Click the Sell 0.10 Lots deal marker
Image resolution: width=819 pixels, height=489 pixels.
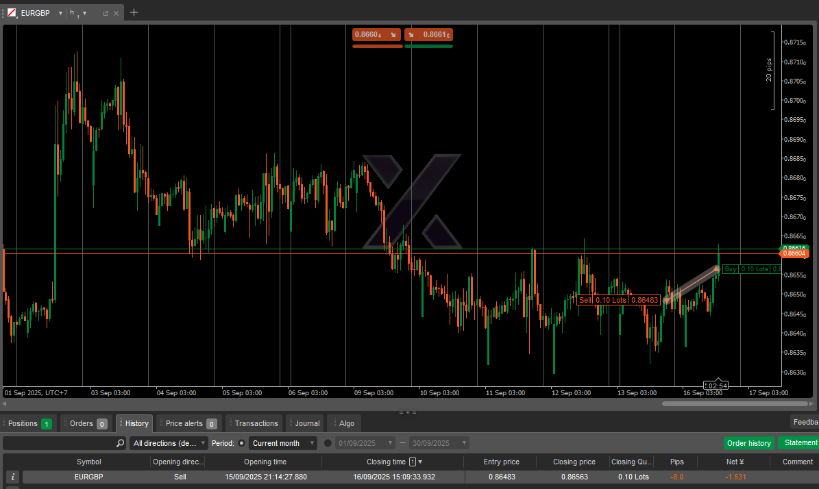click(619, 300)
